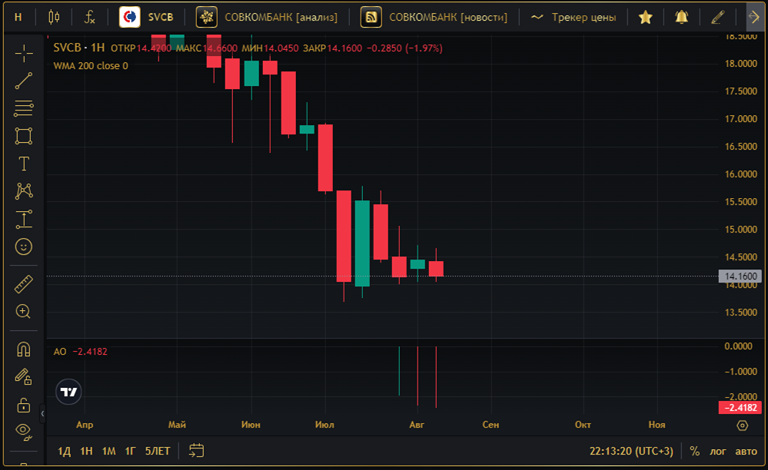Toggle logarithmic scale 'лог'
The width and height of the screenshot is (768, 470).
tap(717, 451)
